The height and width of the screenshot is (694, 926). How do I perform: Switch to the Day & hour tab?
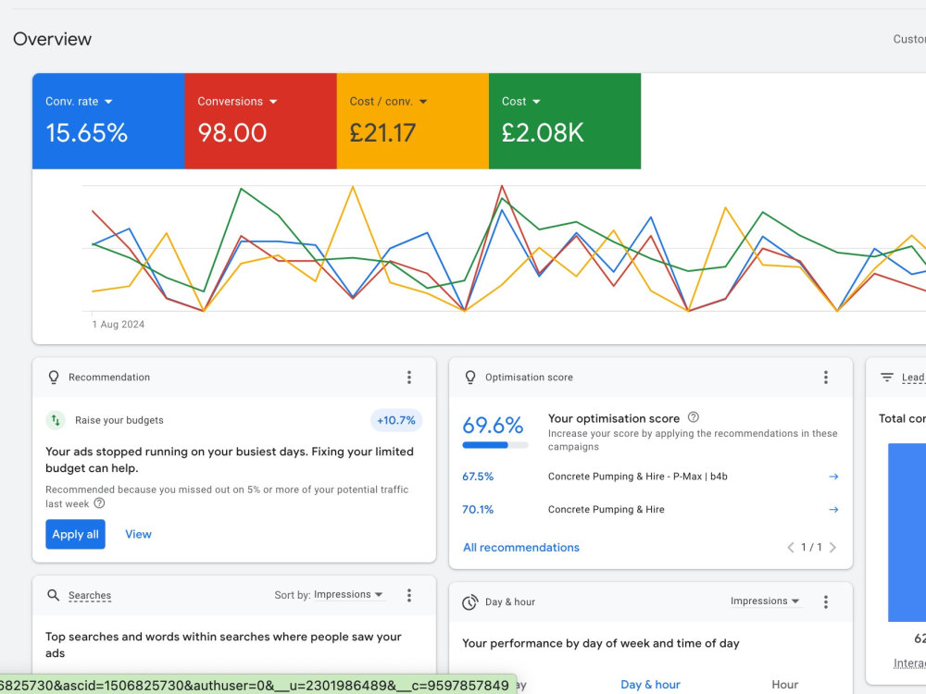tap(650, 685)
